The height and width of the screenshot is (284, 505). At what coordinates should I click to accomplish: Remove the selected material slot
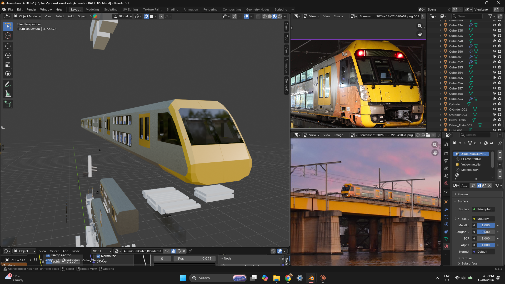(x=500, y=158)
